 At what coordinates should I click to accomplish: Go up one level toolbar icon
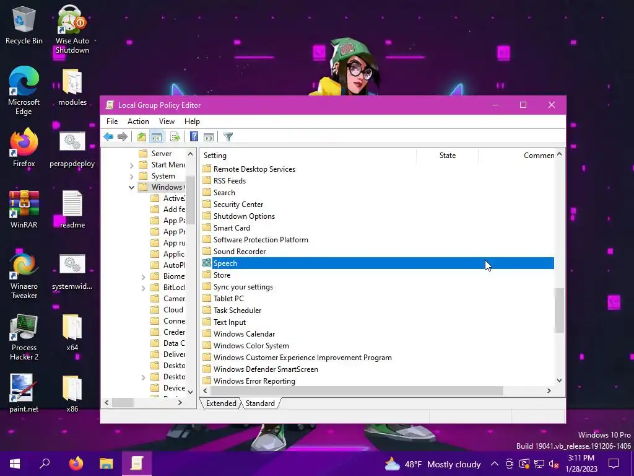pos(142,137)
